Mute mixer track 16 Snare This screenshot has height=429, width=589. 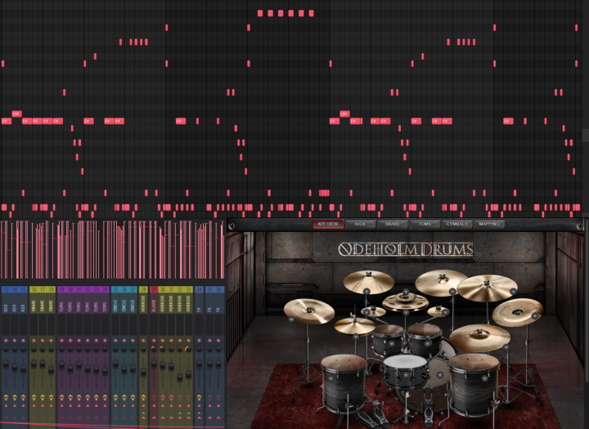34,341
